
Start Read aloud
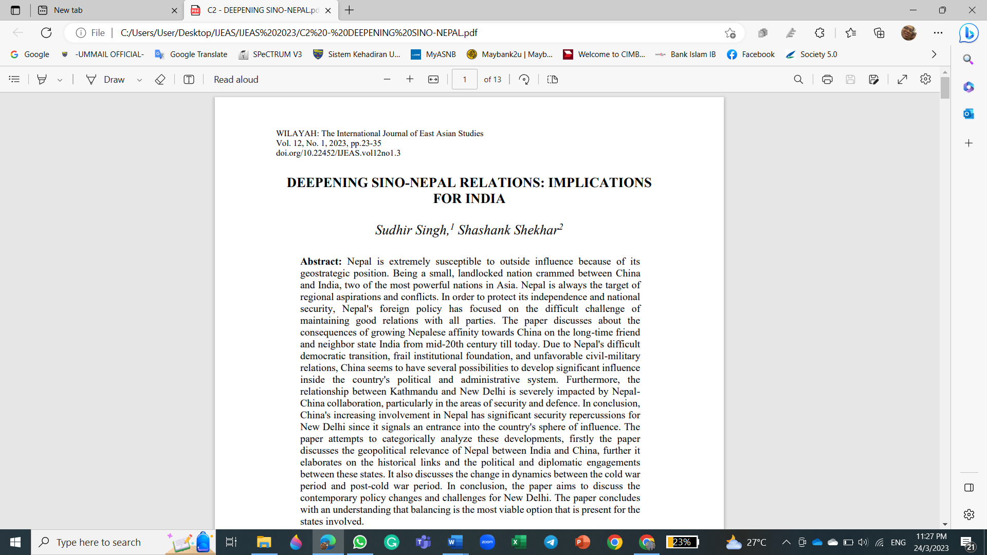[x=236, y=79]
